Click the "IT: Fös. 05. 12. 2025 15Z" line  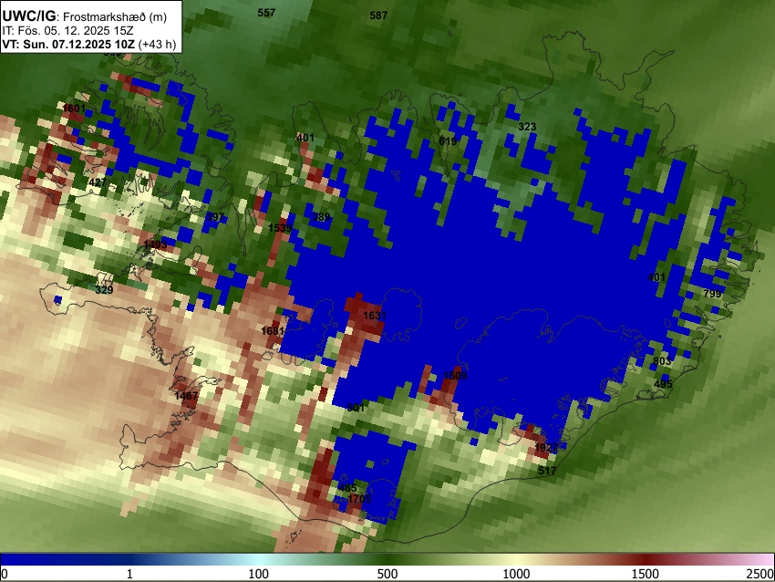pos(67,31)
